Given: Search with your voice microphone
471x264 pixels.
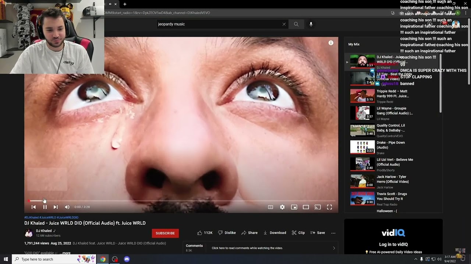Looking at the screenshot, I should pos(311,24).
